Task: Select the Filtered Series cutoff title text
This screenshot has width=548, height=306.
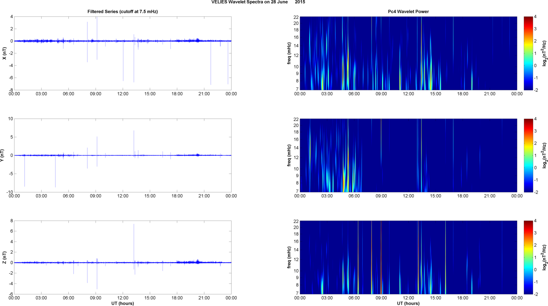Action: [122, 12]
